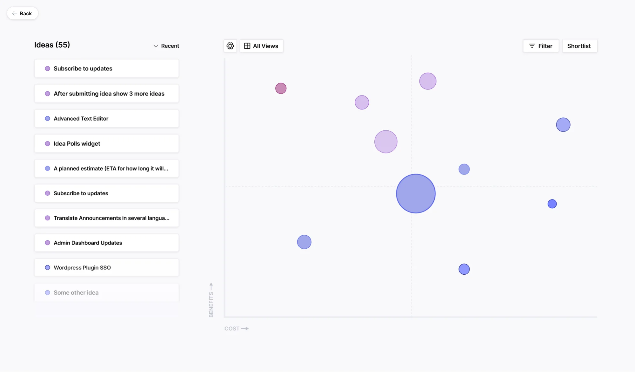Image resolution: width=635 pixels, height=372 pixels.
Task: Click the settings gear icon
Action: [x=230, y=46]
